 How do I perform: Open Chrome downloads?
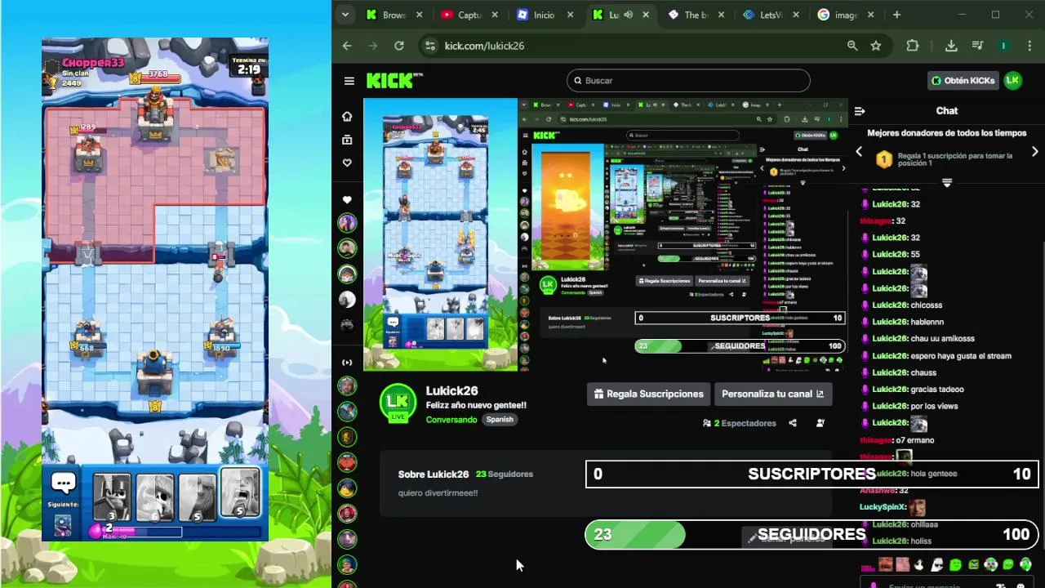[x=951, y=46]
